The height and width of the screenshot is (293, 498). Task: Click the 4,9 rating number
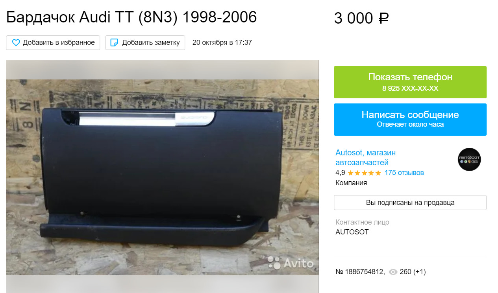pos(340,173)
